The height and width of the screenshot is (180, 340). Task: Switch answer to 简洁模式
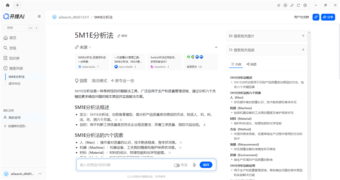pyautogui.click(x=99, y=80)
